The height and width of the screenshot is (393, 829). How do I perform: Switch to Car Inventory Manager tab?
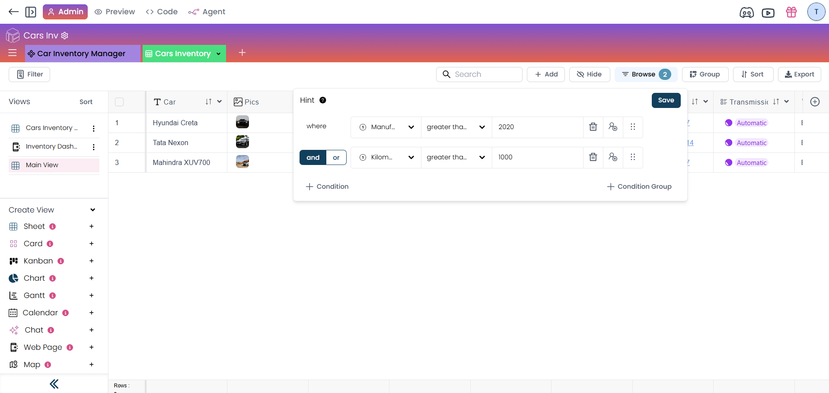[x=82, y=54]
